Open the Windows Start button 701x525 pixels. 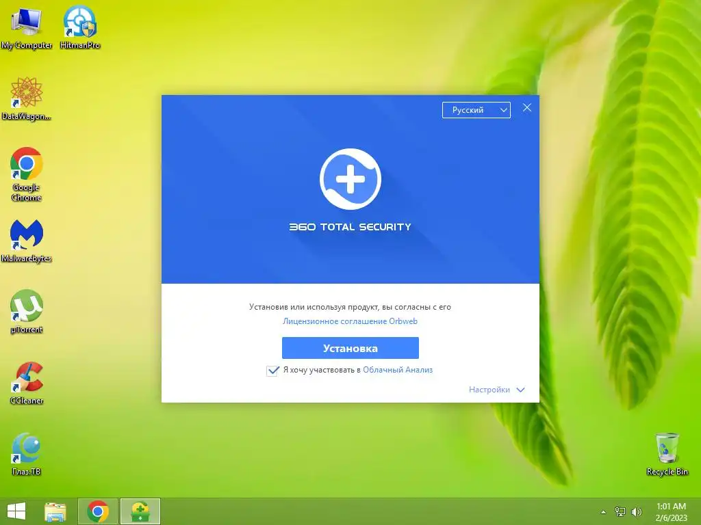point(16,511)
